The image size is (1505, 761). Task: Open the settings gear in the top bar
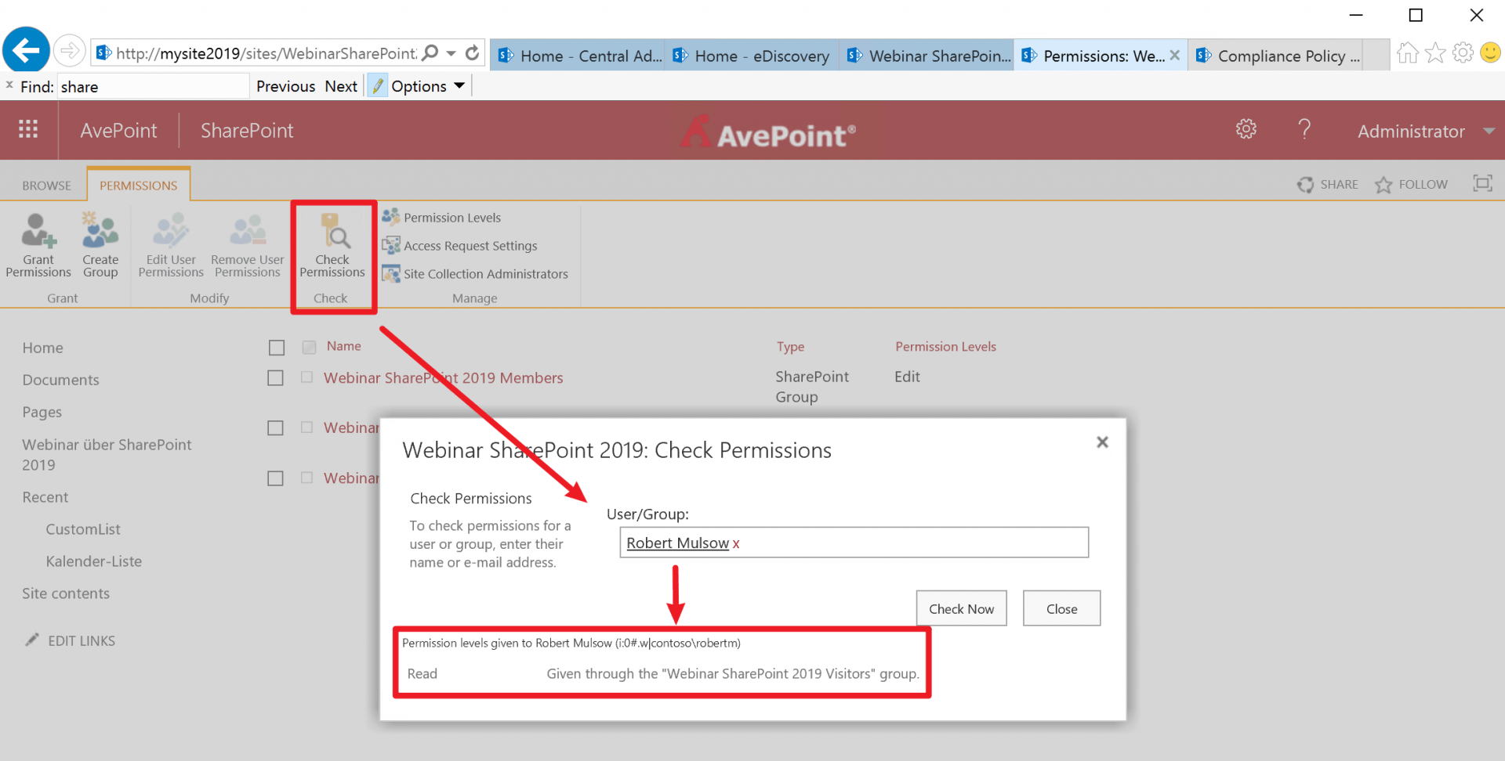pos(1246,129)
